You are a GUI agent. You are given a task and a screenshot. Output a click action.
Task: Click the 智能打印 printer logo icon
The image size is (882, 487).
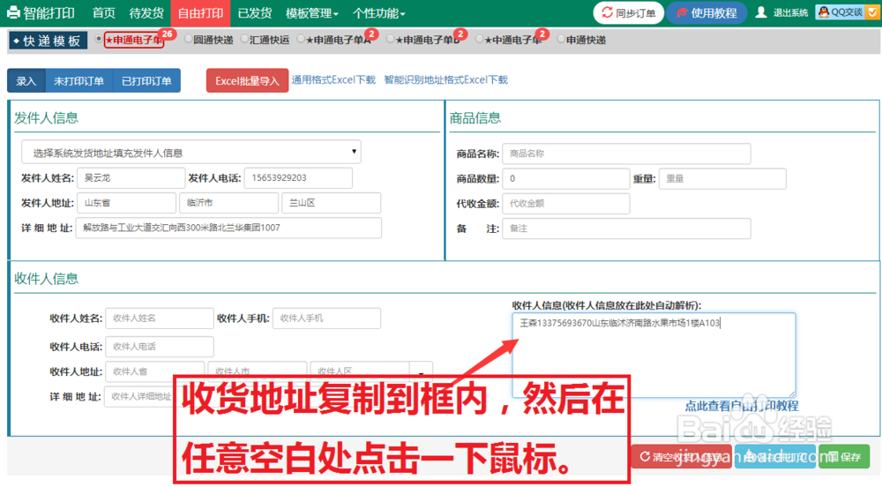click(13, 12)
